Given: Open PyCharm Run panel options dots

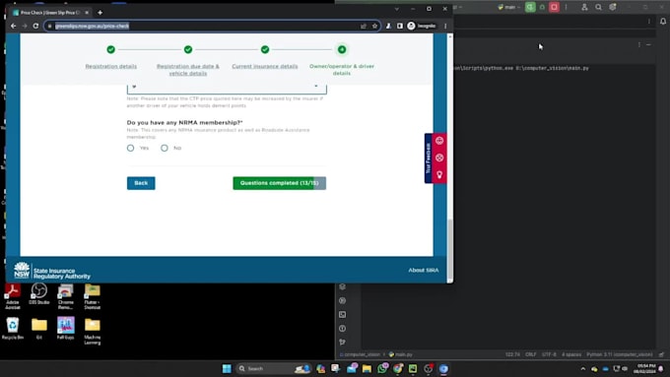Looking at the screenshot, I should click(639, 45).
